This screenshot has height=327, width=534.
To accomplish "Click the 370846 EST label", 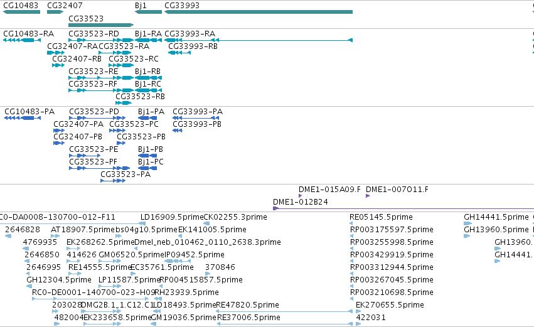I will tap(220, 268).
